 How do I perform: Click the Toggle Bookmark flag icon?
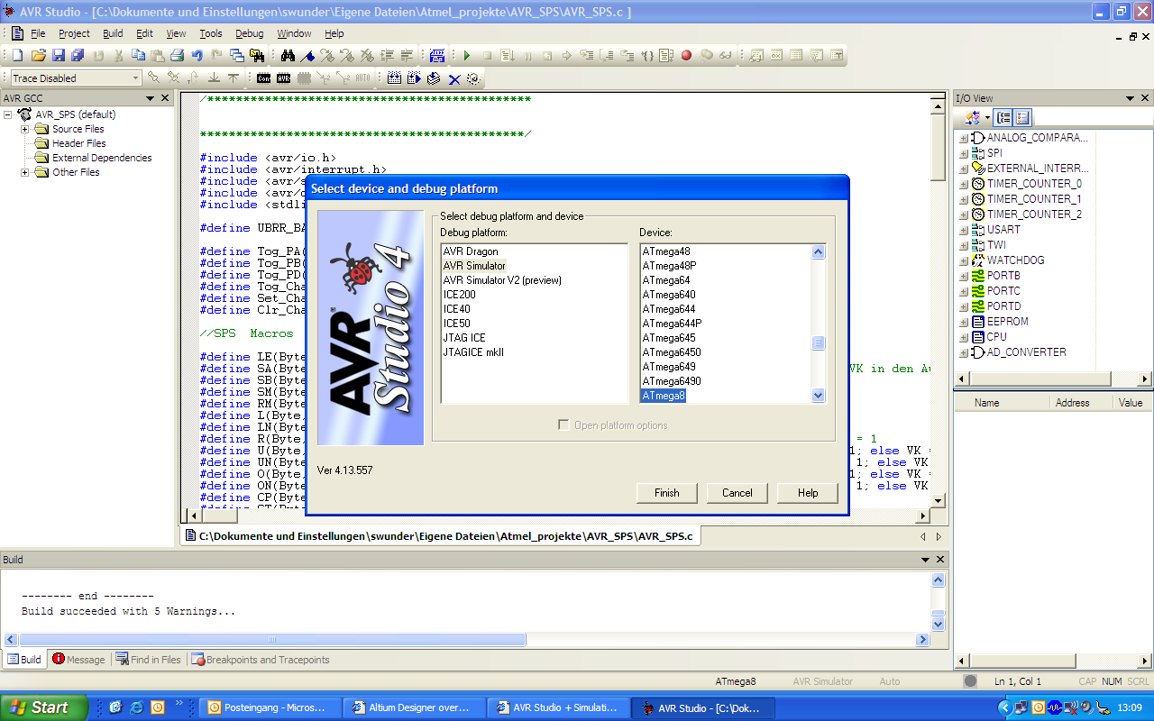[x=307, y=55]
